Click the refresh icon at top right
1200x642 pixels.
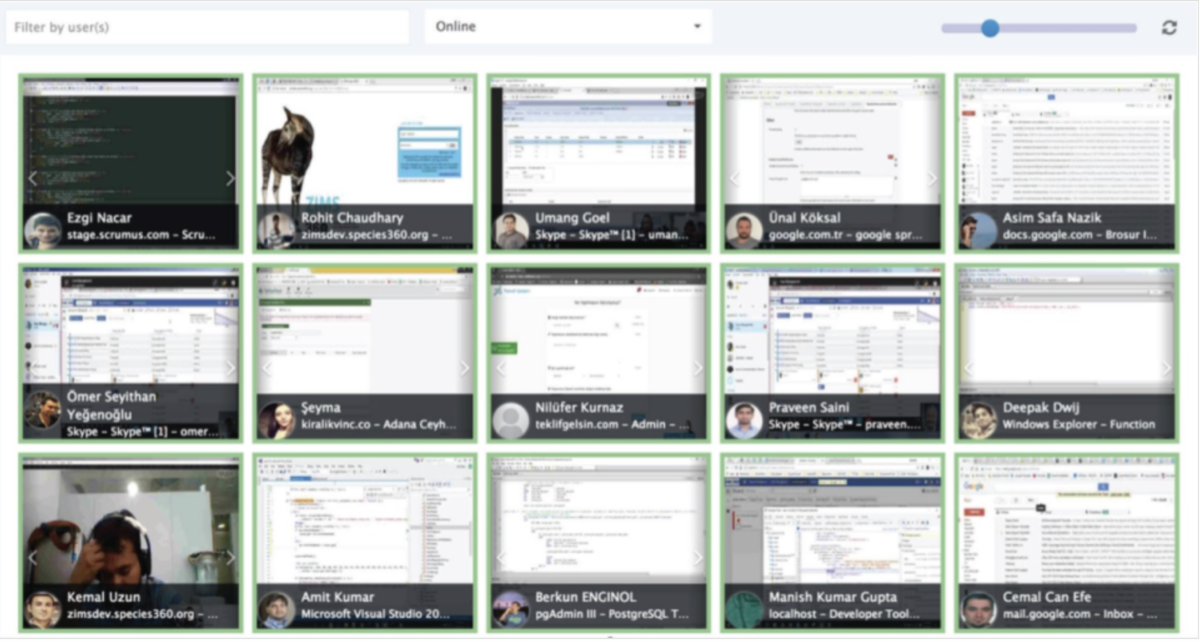coord(1169,27)
